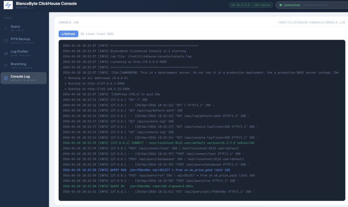Click the 'Listening on http://0.0.0.0:5000' log line

(x=115, y=62)
